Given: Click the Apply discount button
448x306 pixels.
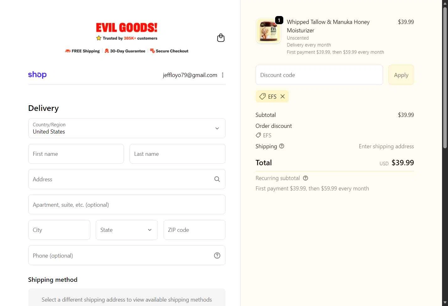Looking at the screenshot, I should (x=401, y=75).
